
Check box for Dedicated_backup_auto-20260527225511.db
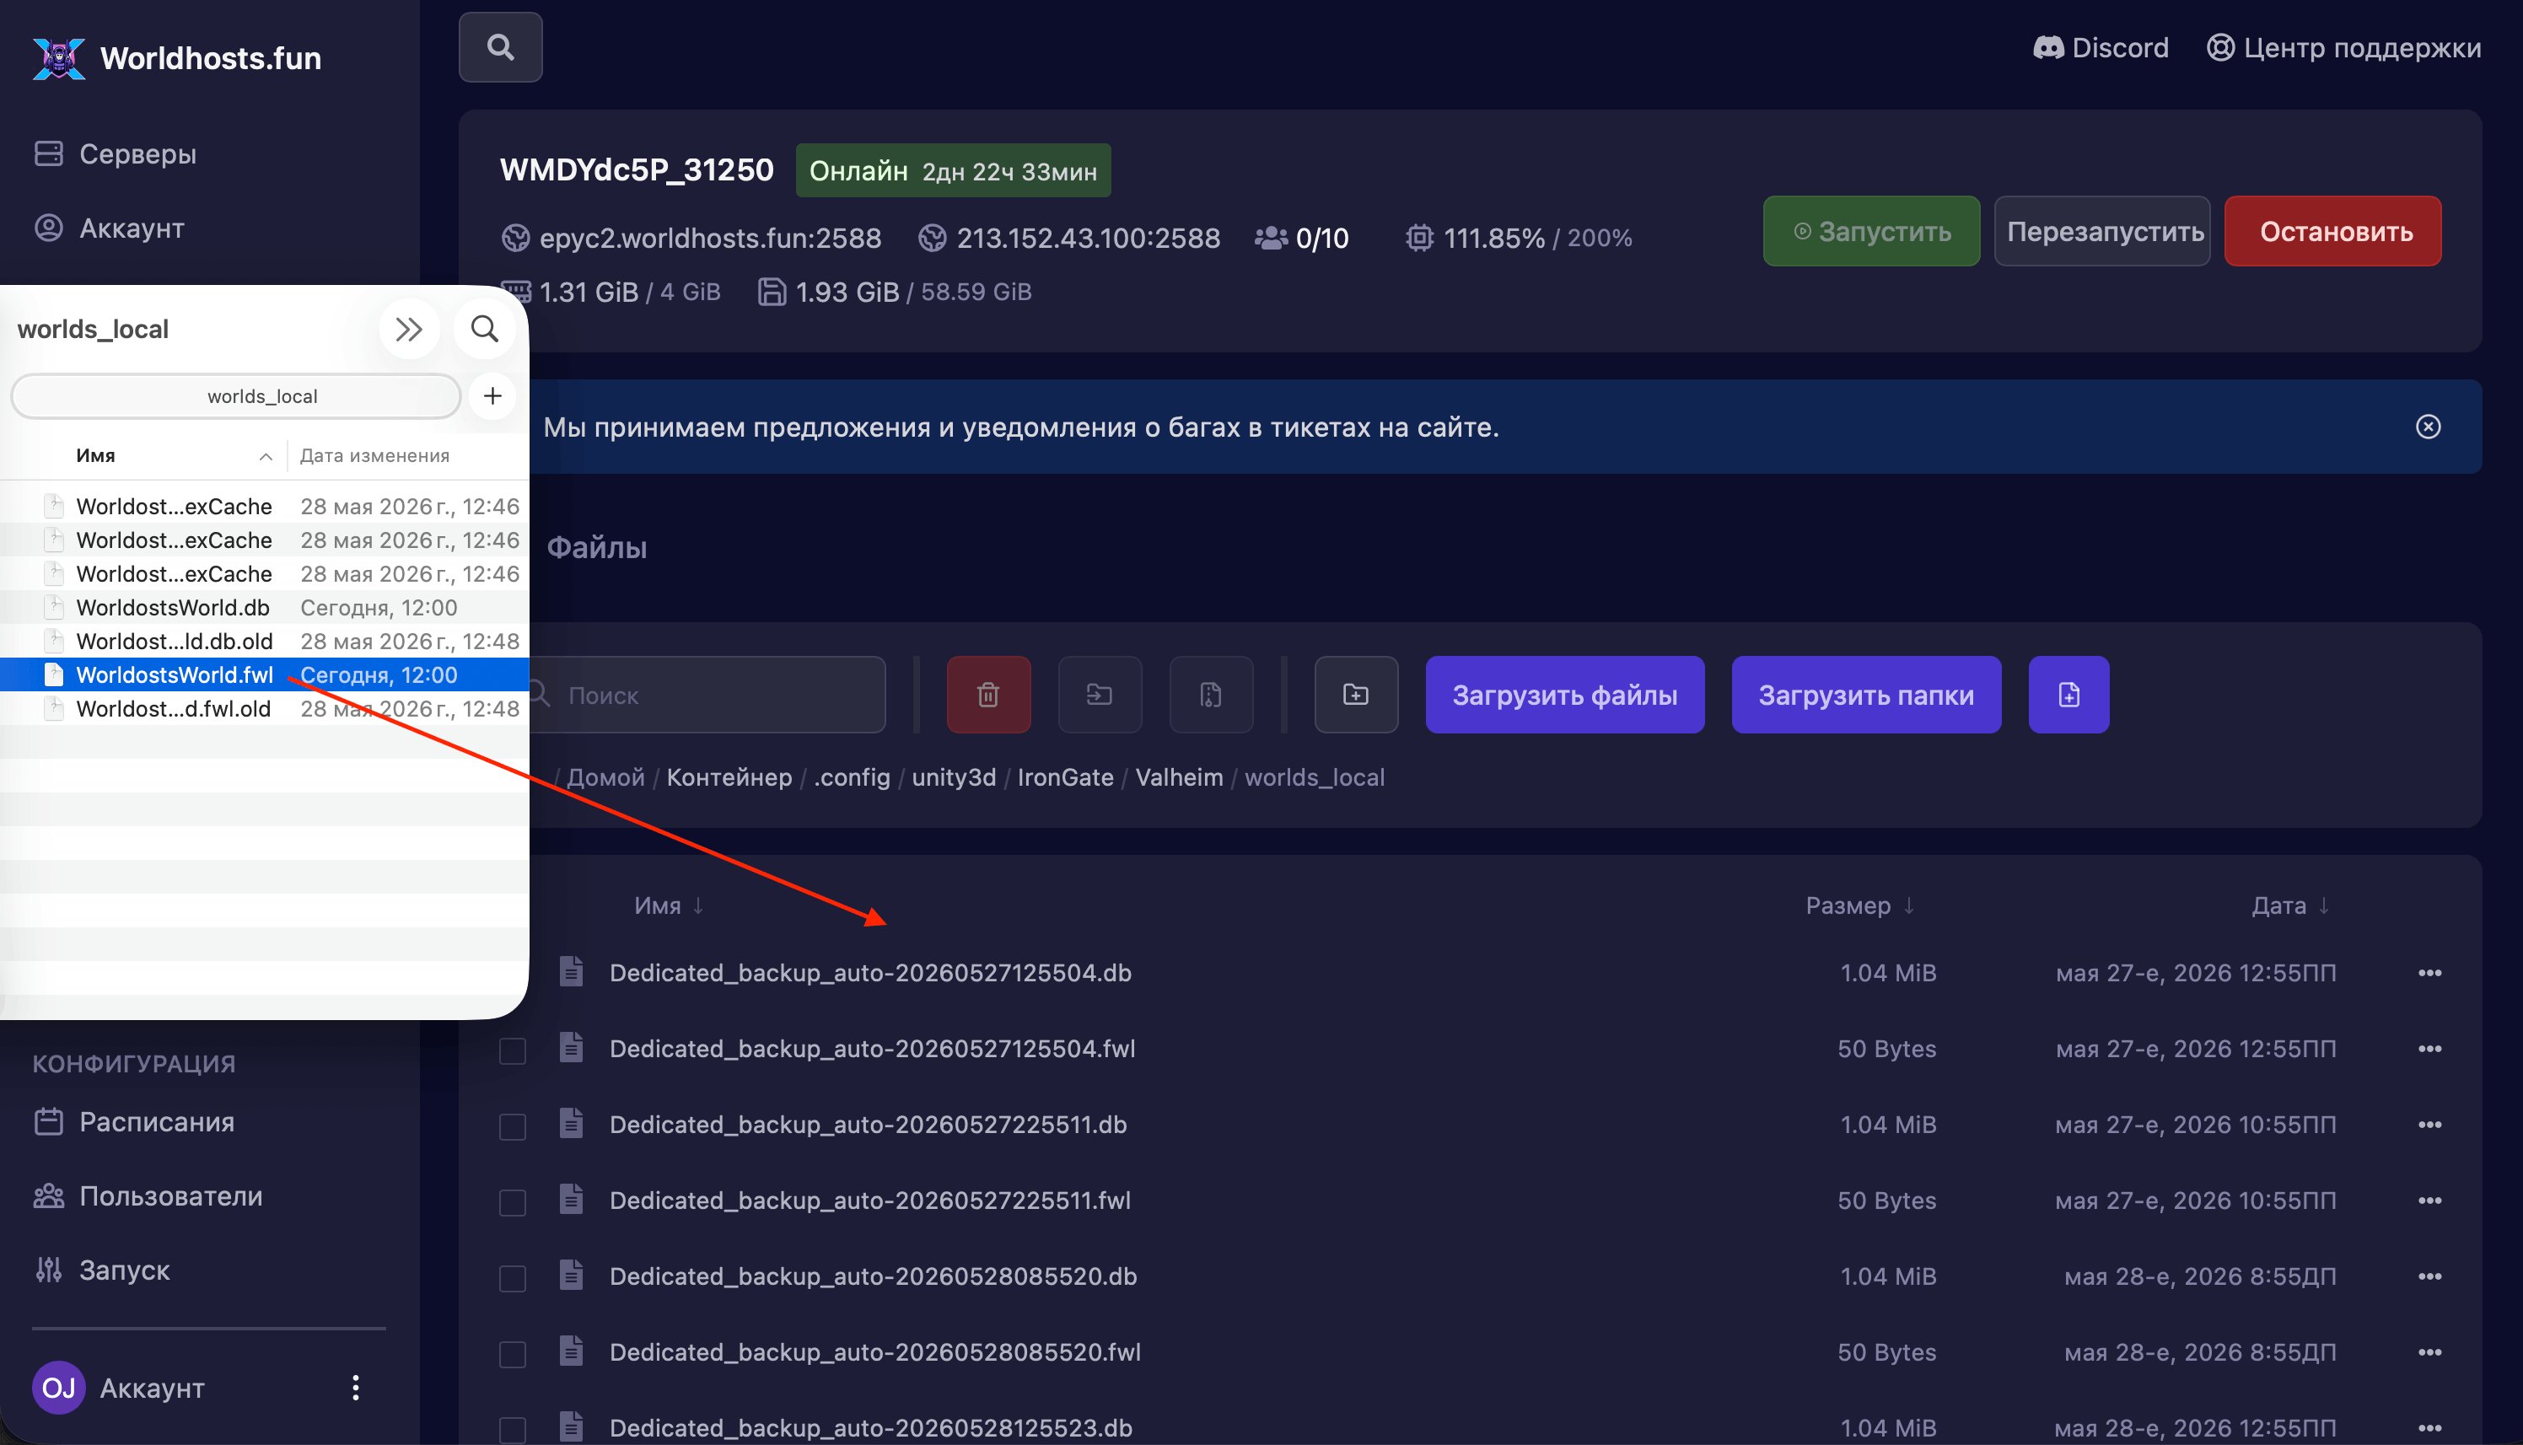pos(512,1126)
